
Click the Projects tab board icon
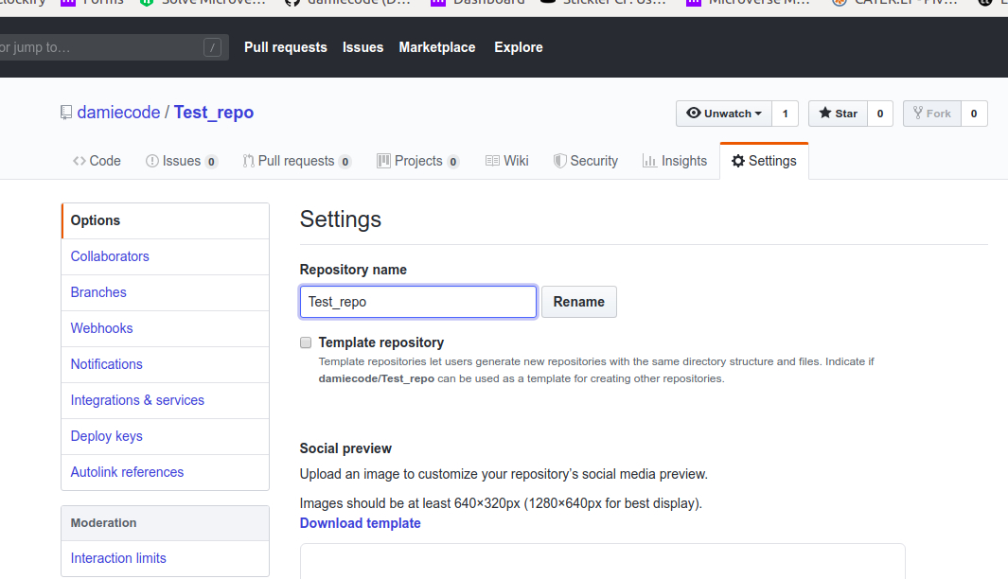click(x=383, y=161)
